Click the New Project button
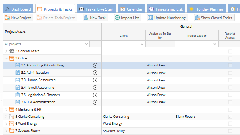This screenshot has height=135, width=240. pos(19,18)
